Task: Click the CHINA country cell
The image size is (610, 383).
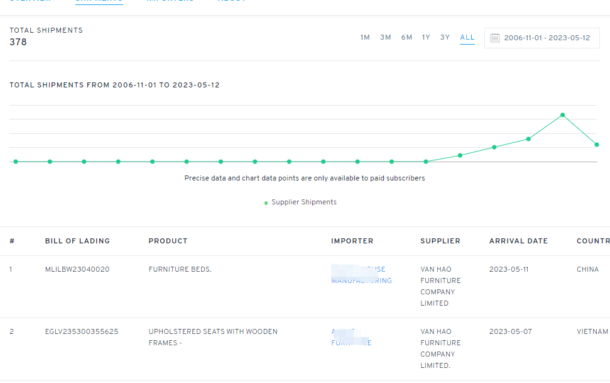Action: 588,269
